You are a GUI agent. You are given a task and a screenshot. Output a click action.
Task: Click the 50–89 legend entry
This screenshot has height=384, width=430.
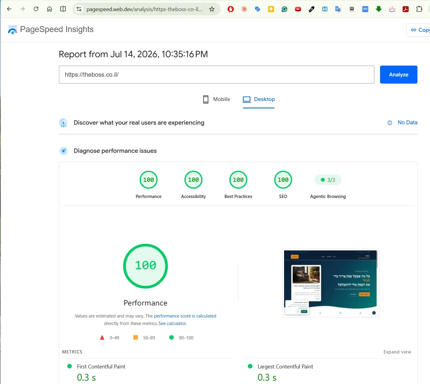[144, 338]
